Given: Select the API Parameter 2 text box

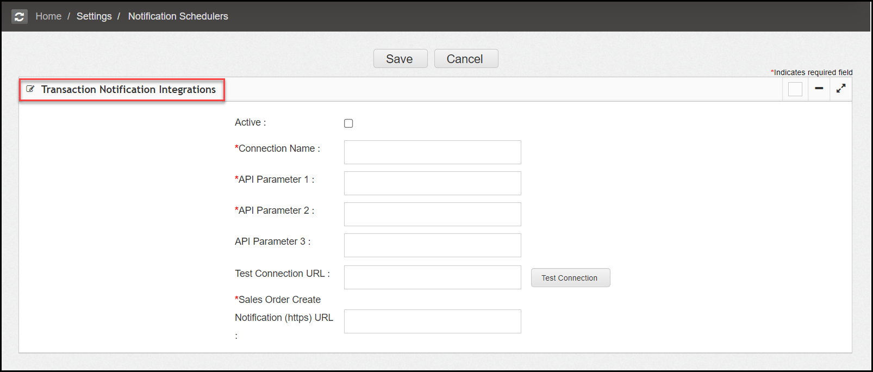Looking at the screenshot, I should click(432, 214).
